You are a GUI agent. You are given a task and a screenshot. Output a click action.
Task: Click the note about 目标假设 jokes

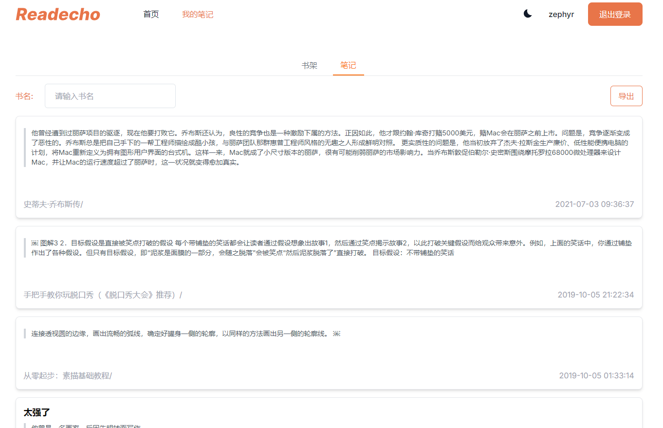pyautogui.click(x=331, y=248)
